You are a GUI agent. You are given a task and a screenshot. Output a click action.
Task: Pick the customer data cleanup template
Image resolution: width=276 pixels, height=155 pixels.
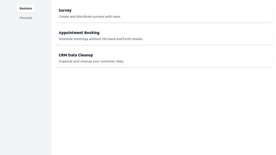coord(164,58)
